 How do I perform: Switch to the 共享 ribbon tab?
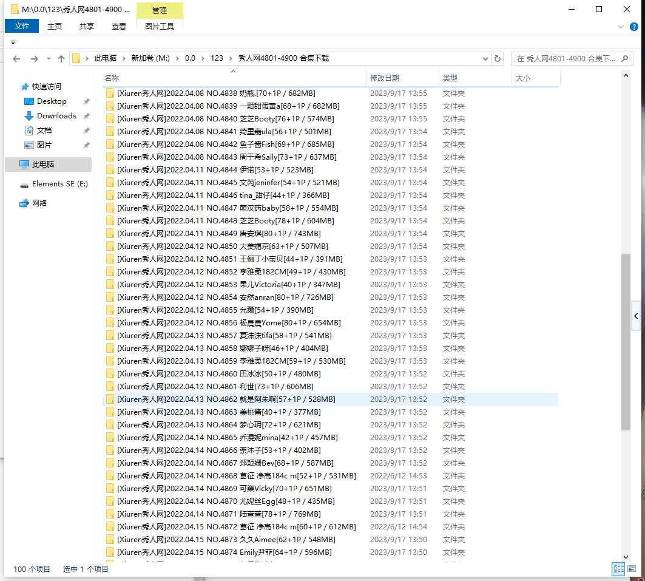pyautogui.click(x=86, y=26)
